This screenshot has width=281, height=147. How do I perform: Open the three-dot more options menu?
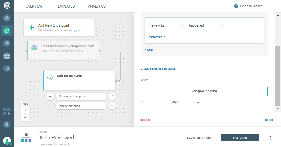(270, 138)
